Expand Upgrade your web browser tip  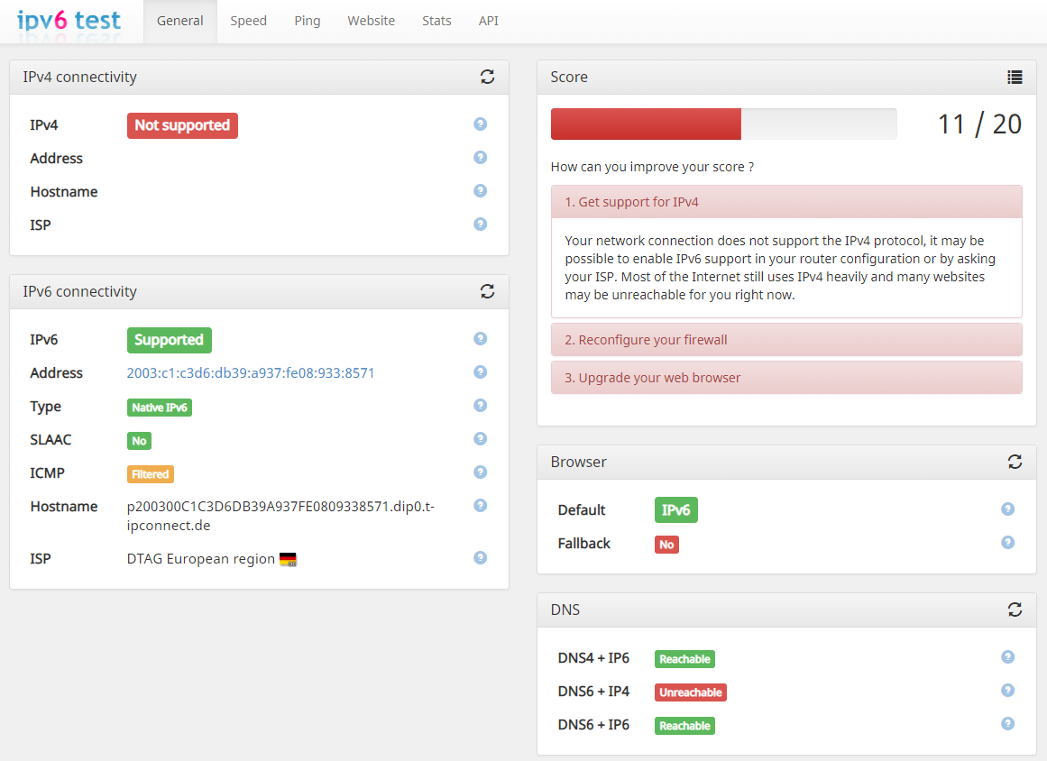pos(786,378)
